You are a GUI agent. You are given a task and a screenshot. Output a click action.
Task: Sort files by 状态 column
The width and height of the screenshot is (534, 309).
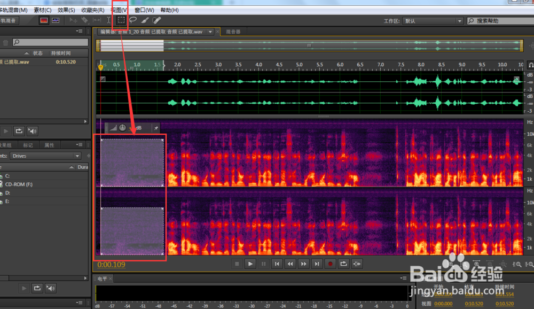tap(37, 53)
